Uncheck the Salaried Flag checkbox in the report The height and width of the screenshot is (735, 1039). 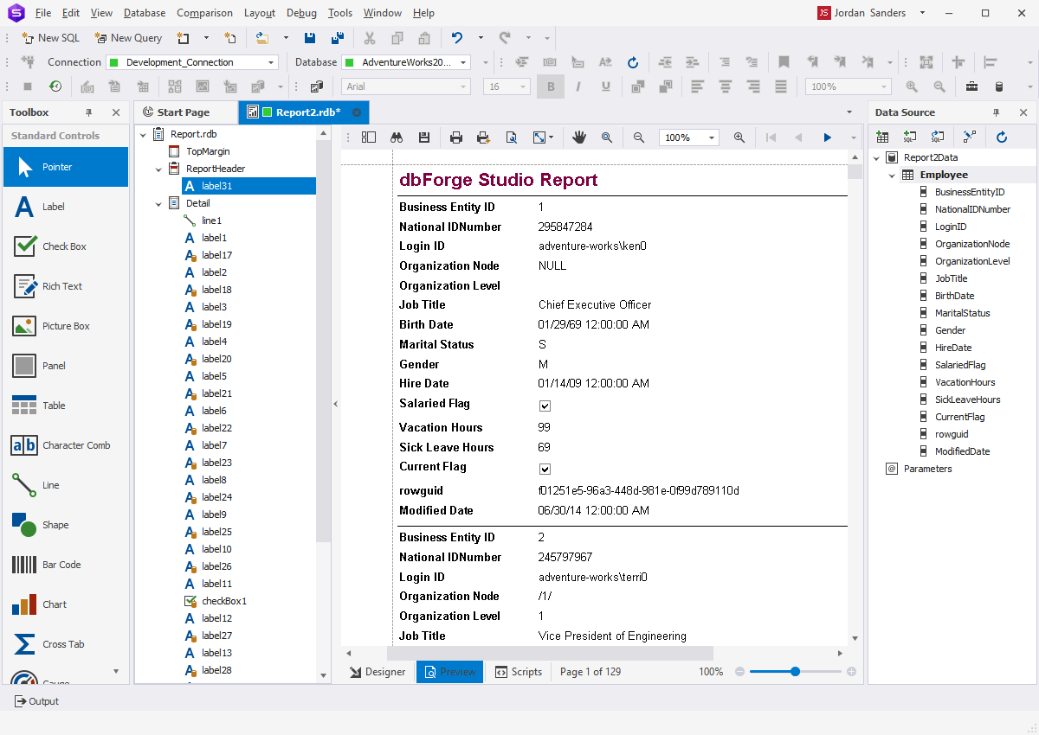(545, 406)
